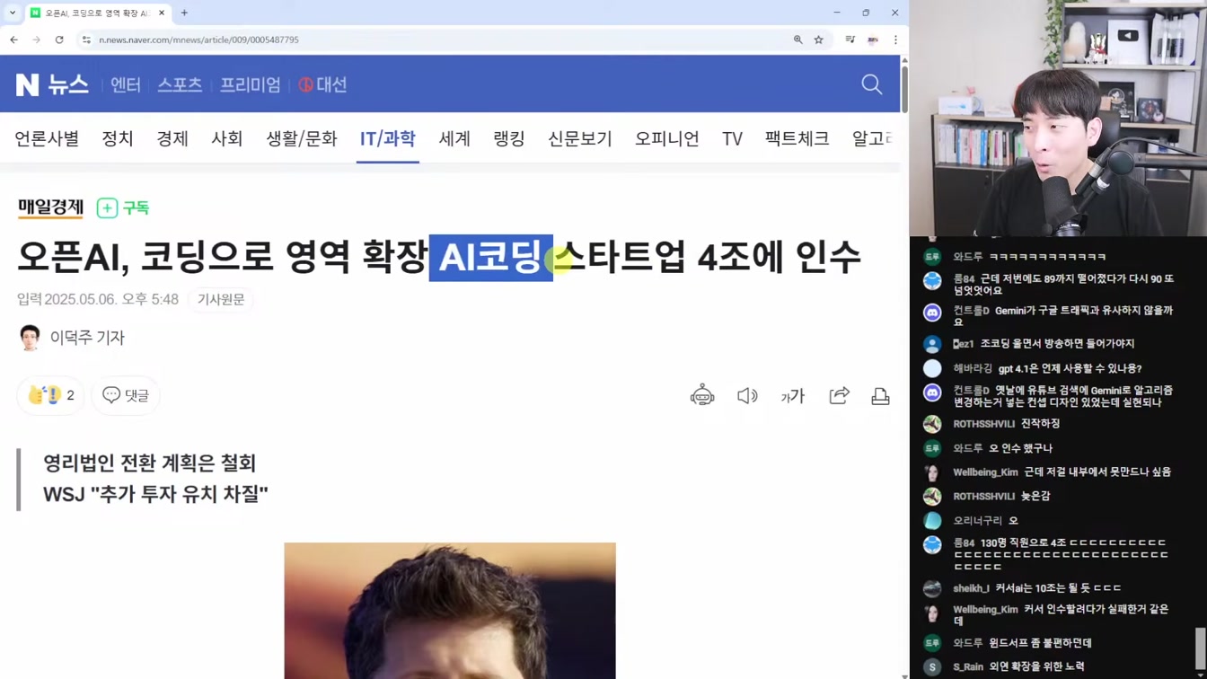Go forward in browser history
Screen dimensions: 1207x679
click(37, 40)
